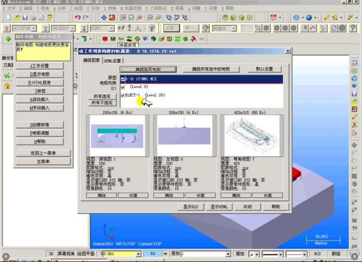Click the 返回上一菜单 button
This screenshot has width=362, height=262.
click(x=43, y=153)
